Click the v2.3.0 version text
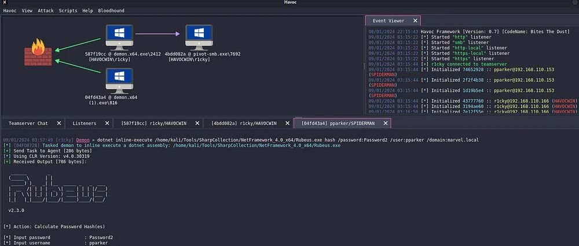This screenshot has width=579, height=246. coord(16,210)
